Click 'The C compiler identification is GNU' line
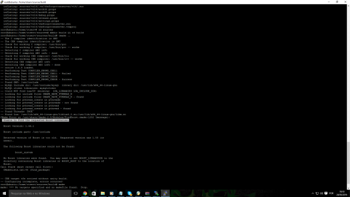Screen dimensions: 350x197 pyautogui.click(x=29, y=38)
